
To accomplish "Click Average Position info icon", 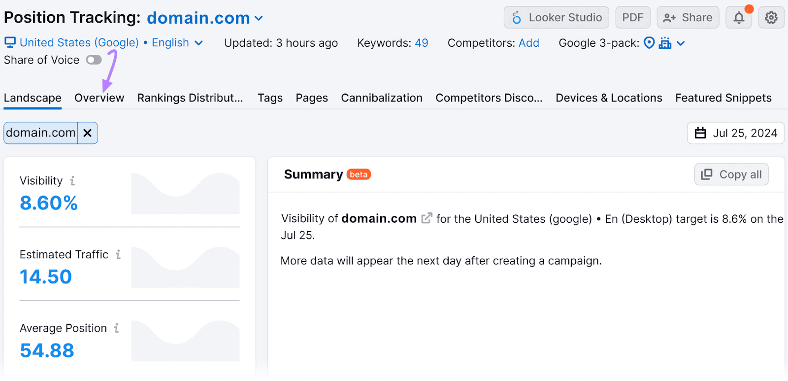I will coord(117,328).
